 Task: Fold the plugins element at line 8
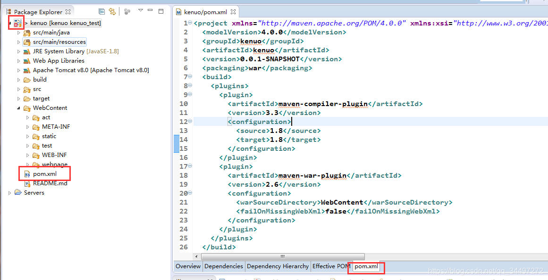tap(190, 85)
